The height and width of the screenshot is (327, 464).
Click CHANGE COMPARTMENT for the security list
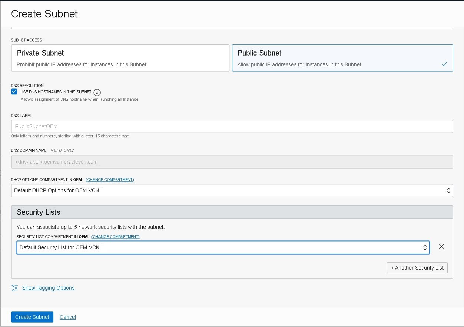115,237
